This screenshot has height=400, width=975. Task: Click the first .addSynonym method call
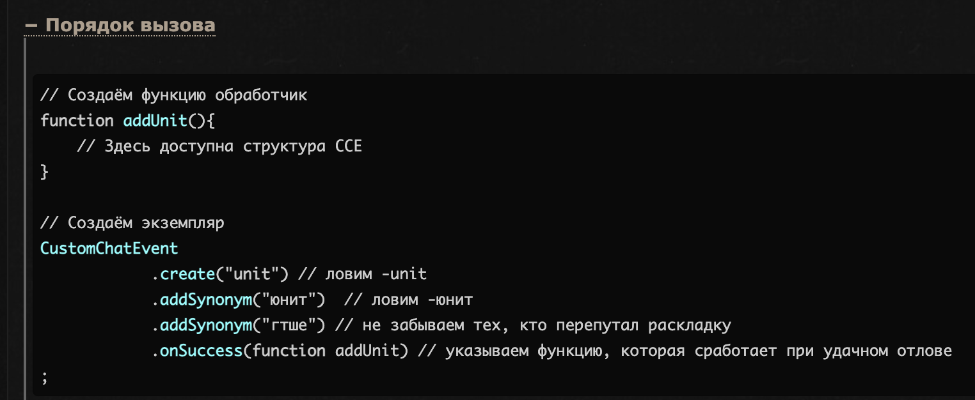(x=205, y=300)
